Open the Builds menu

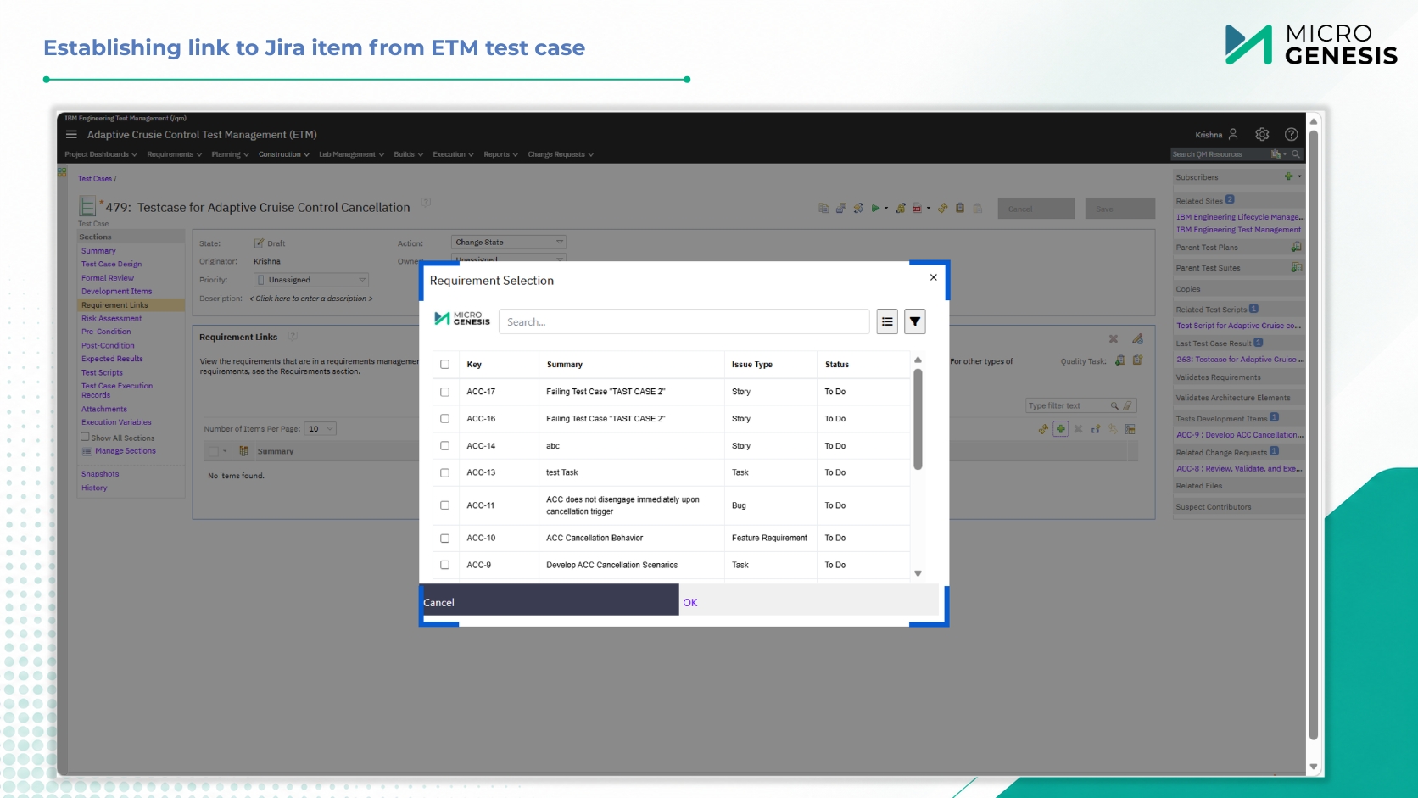click(x=408, y=154)
